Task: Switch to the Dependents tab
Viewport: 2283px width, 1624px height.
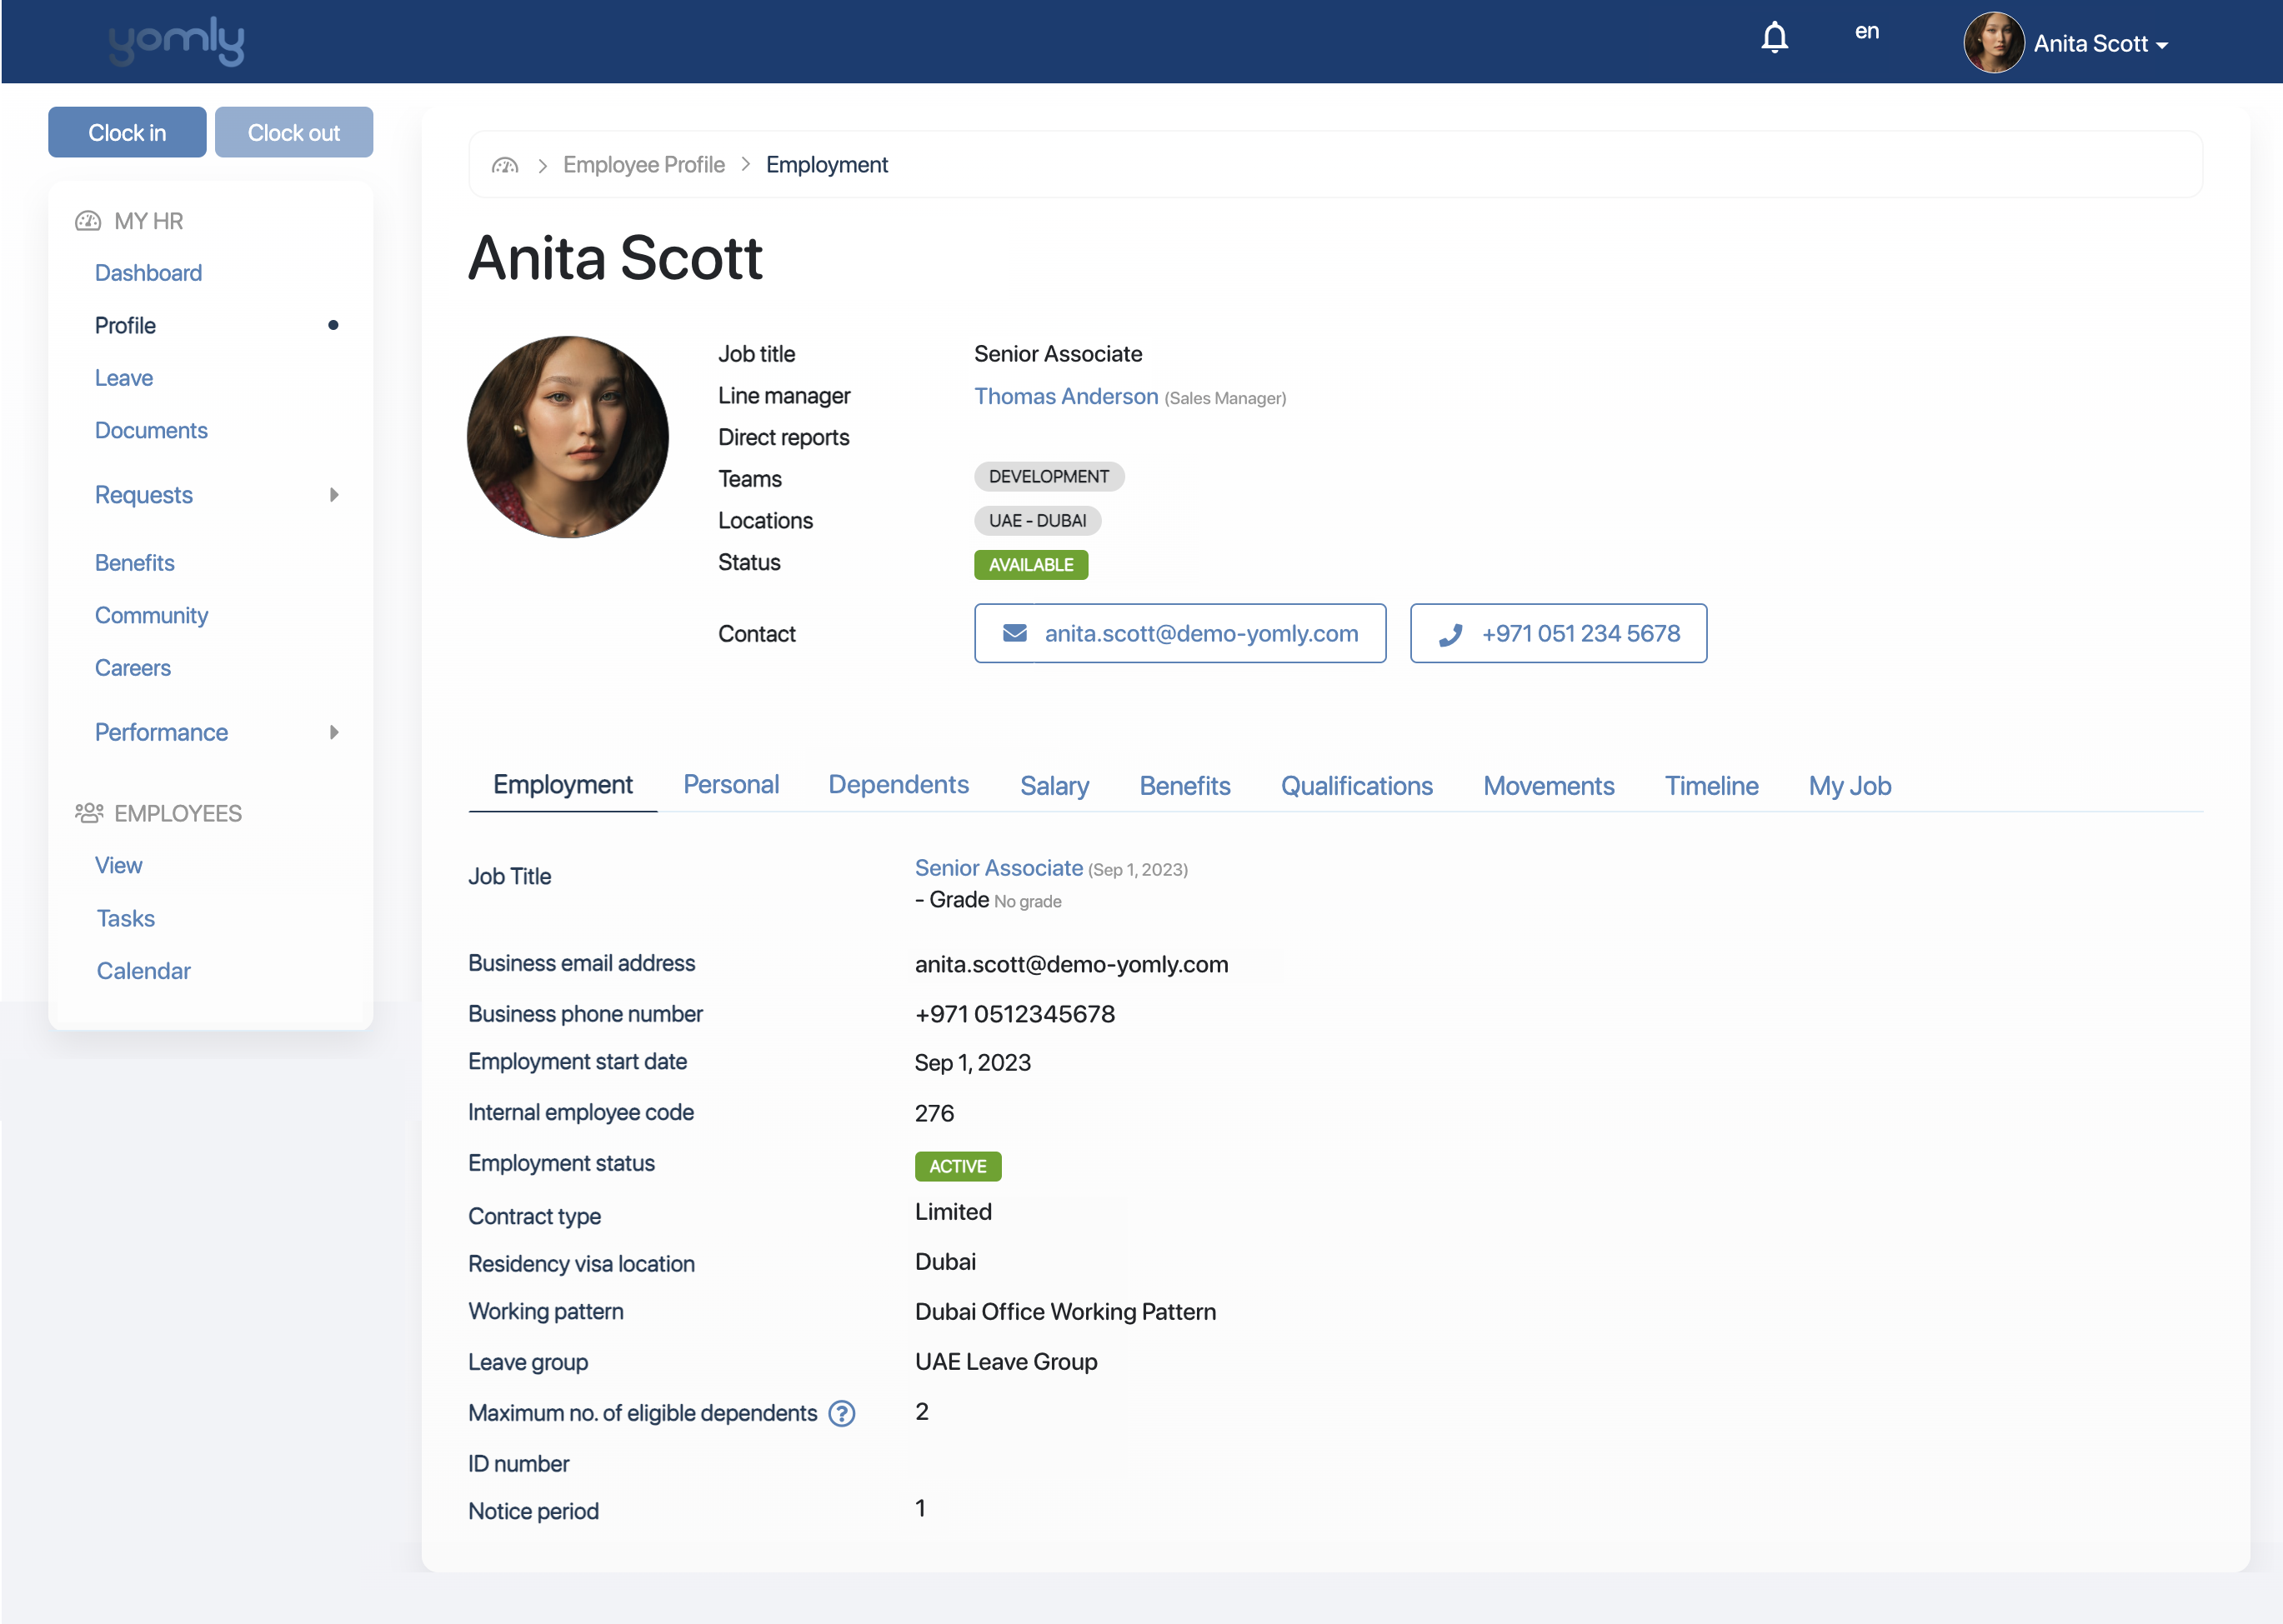Action: (x=899, y=785)
